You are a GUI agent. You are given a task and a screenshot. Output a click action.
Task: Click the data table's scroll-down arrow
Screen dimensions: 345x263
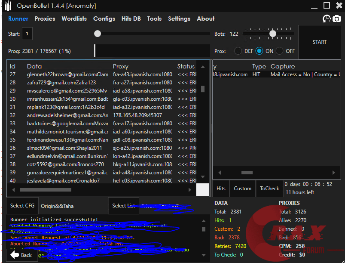pyautogui.click(x=203, y=177)
